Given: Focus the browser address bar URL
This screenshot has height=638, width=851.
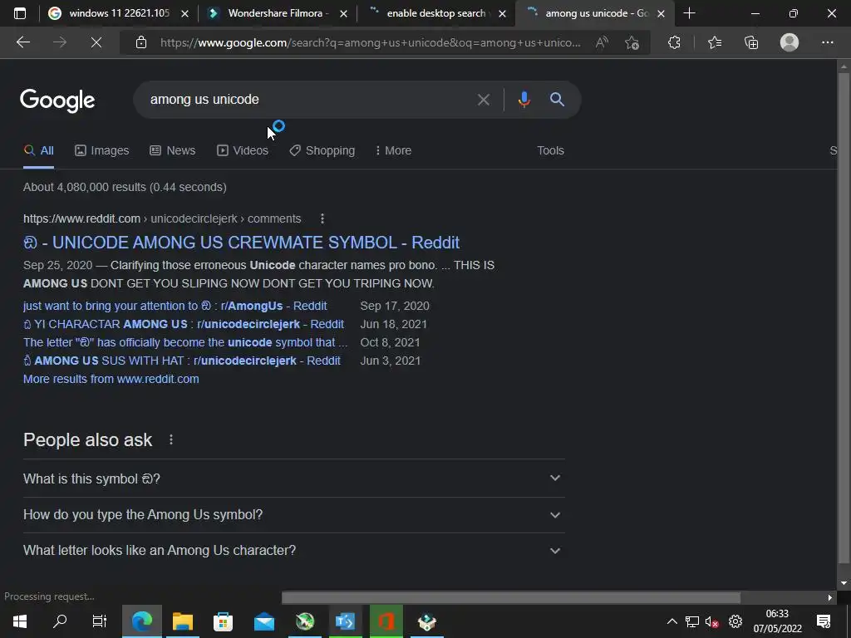Looking at the screenshot, I should click(x=370, y=42).
